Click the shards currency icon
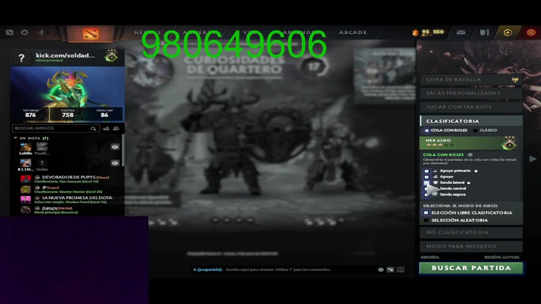Screen dimensions: 541x304 [x=415, y=33]
